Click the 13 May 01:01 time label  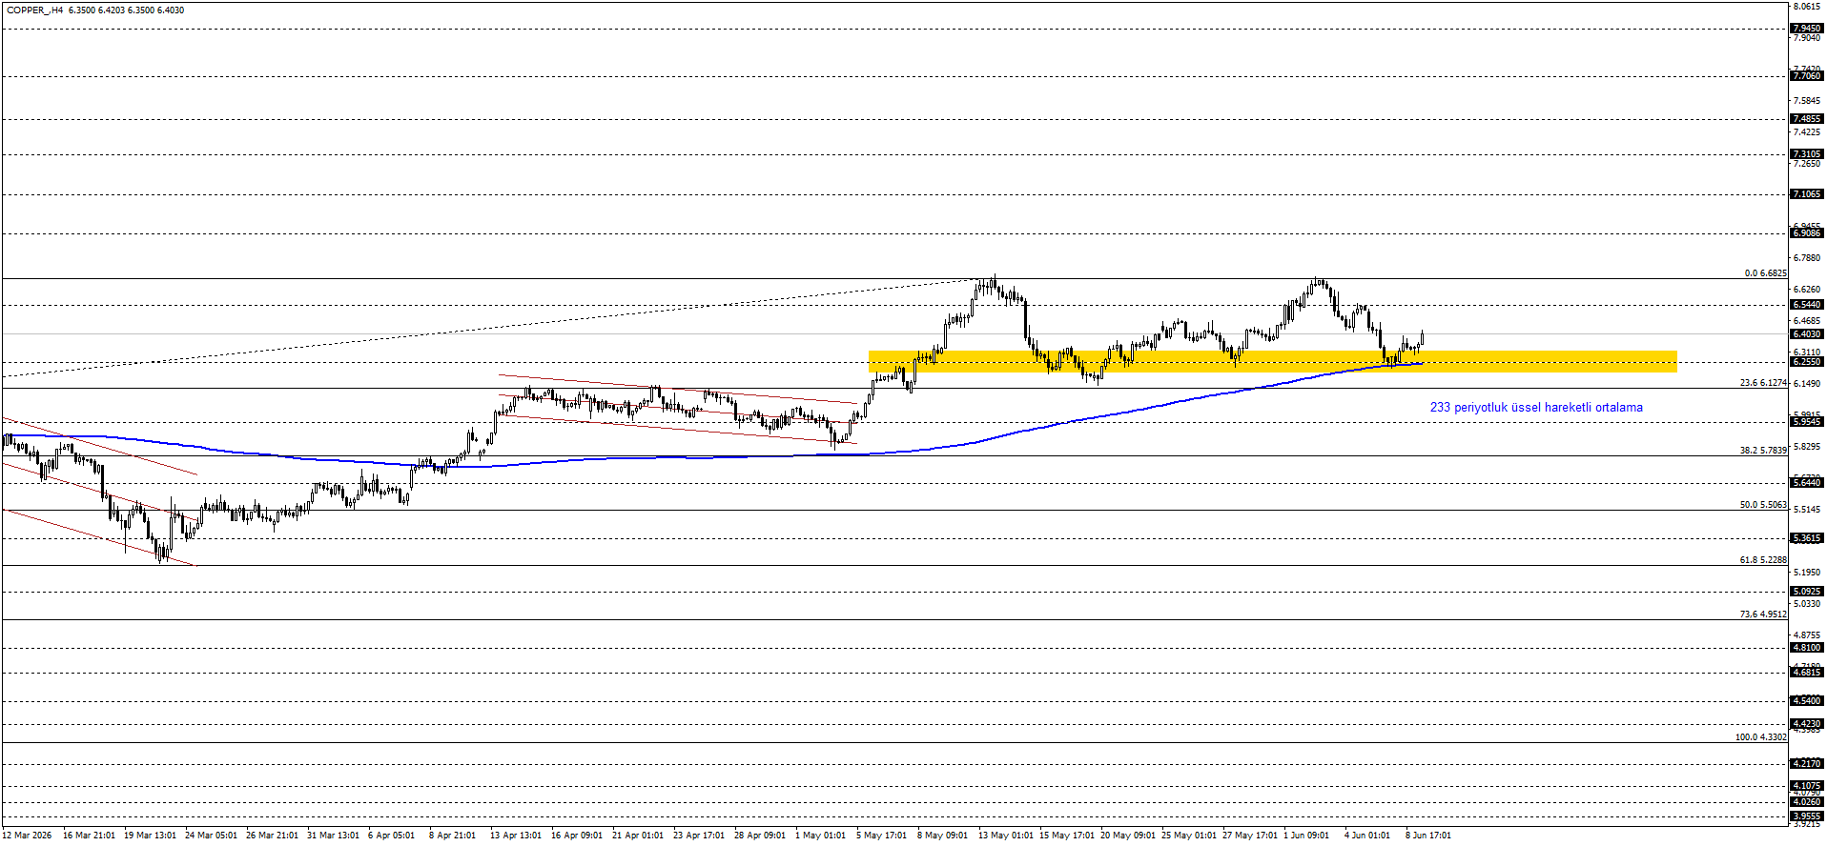click(1006, 836)
